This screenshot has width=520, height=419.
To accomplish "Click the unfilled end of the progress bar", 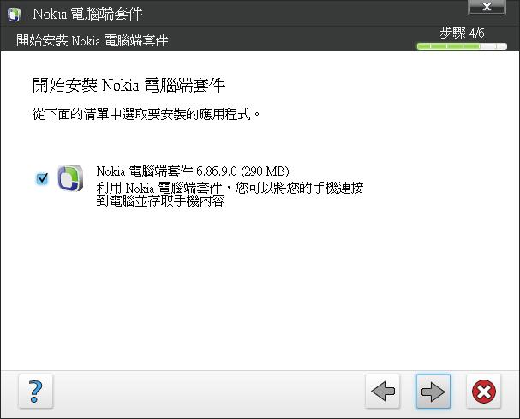I will coord(493,46).
